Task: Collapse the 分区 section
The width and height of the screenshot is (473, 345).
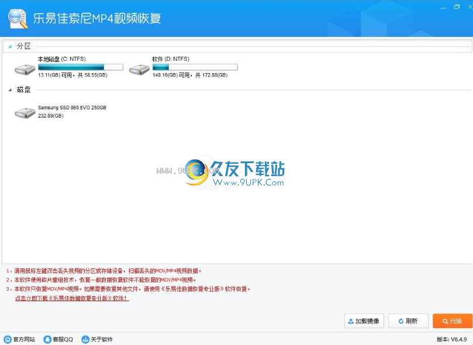Action: 10,46
